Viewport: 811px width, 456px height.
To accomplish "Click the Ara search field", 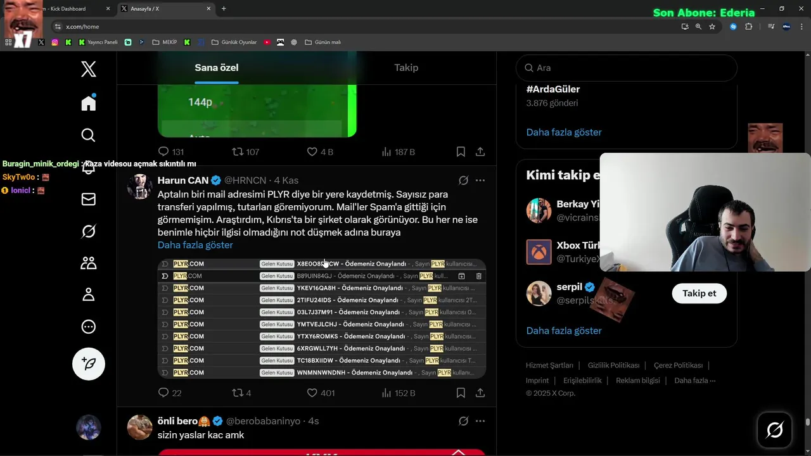I will tap(627, 68).
